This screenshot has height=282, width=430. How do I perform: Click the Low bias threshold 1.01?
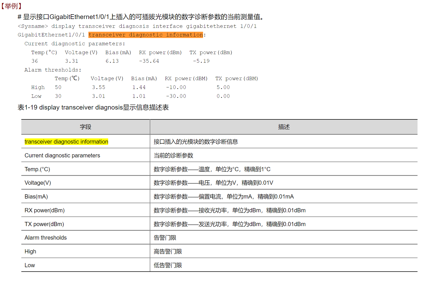point(139,96)
